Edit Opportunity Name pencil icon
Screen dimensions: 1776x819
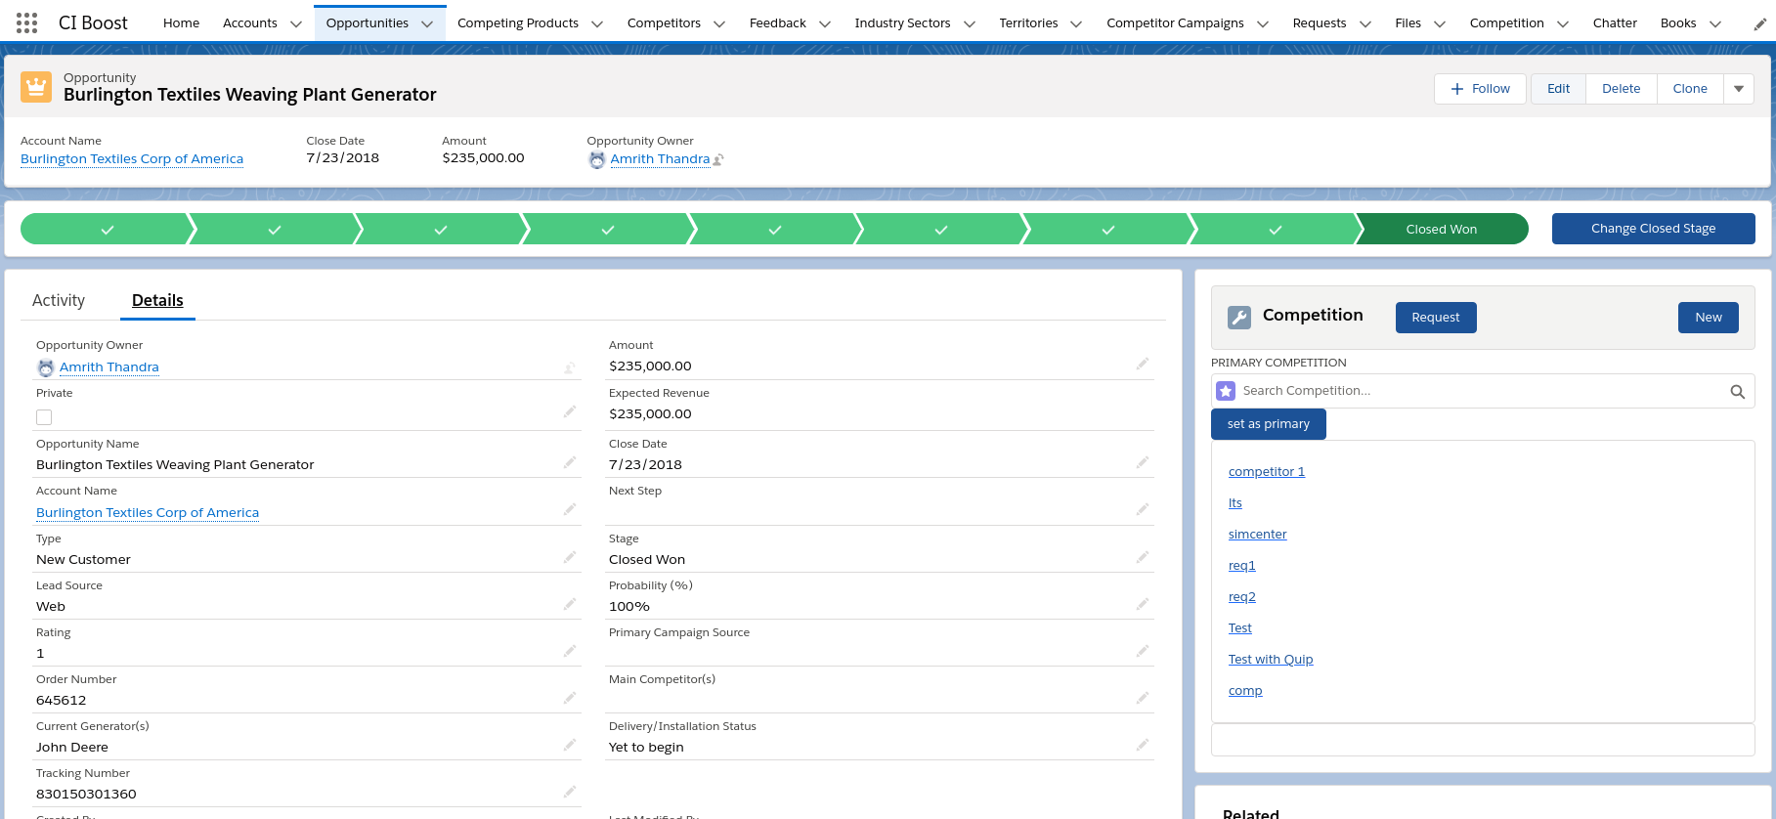[569, 463]
